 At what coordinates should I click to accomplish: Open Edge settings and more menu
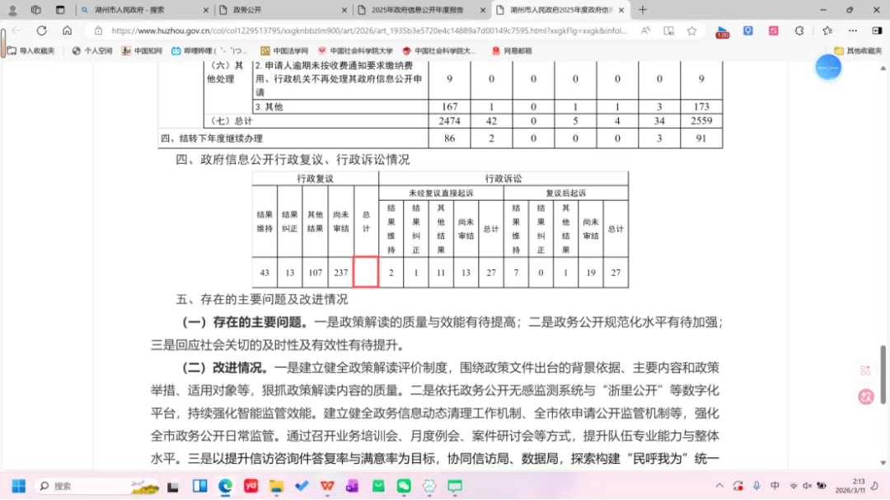click(x=853, y=30)
